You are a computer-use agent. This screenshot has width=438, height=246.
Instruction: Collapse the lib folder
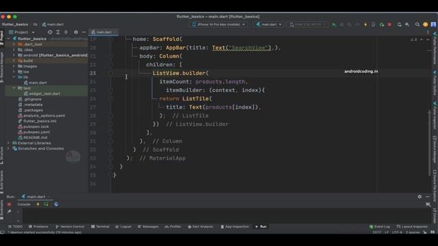[14, 77]
